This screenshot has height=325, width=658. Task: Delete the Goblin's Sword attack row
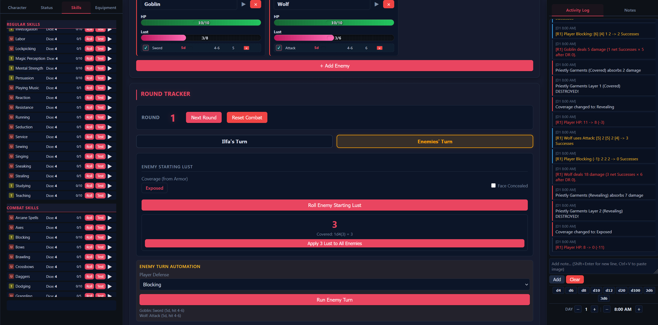coord(246,48)
